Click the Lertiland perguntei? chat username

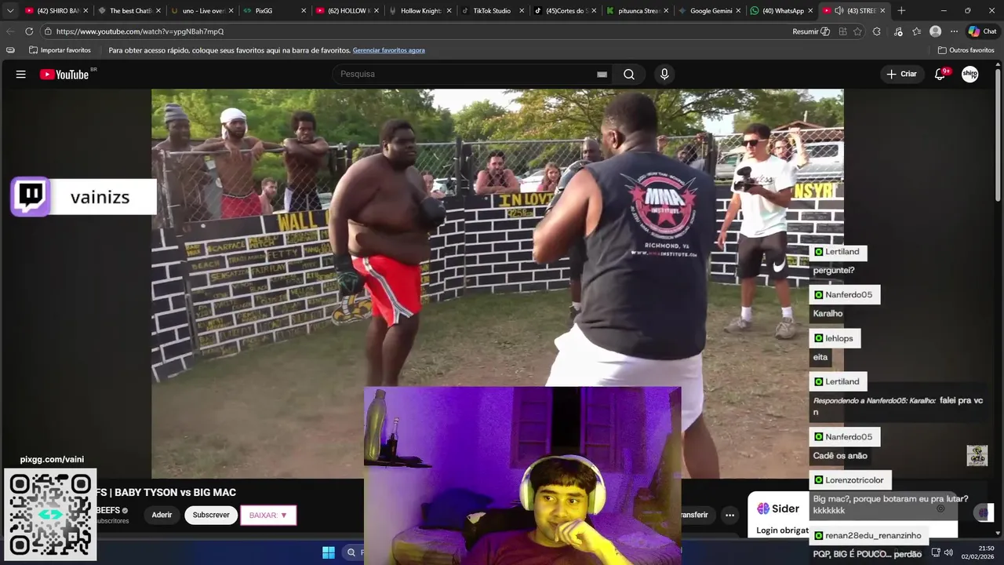click(842, 252)
